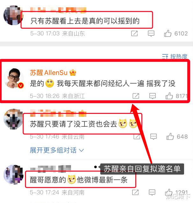This screenshot has height=203, width=193.
Task: Like the Henan comment with 1291 likes
Action: 168,192
